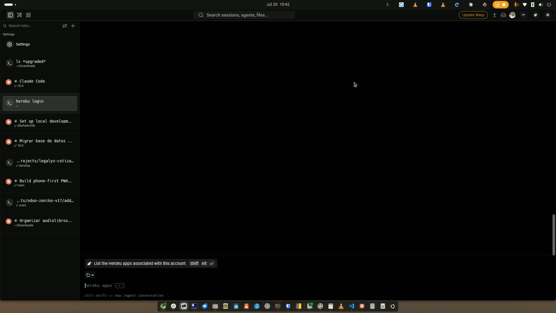Image resolution: width=556 pixels, height=313 pixels.
Task: Open LibreOffice Writer from the dock
Action: click(x=236, y=306)
